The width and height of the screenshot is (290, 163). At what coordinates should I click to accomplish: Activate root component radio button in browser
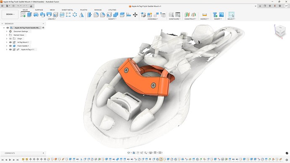43,28
